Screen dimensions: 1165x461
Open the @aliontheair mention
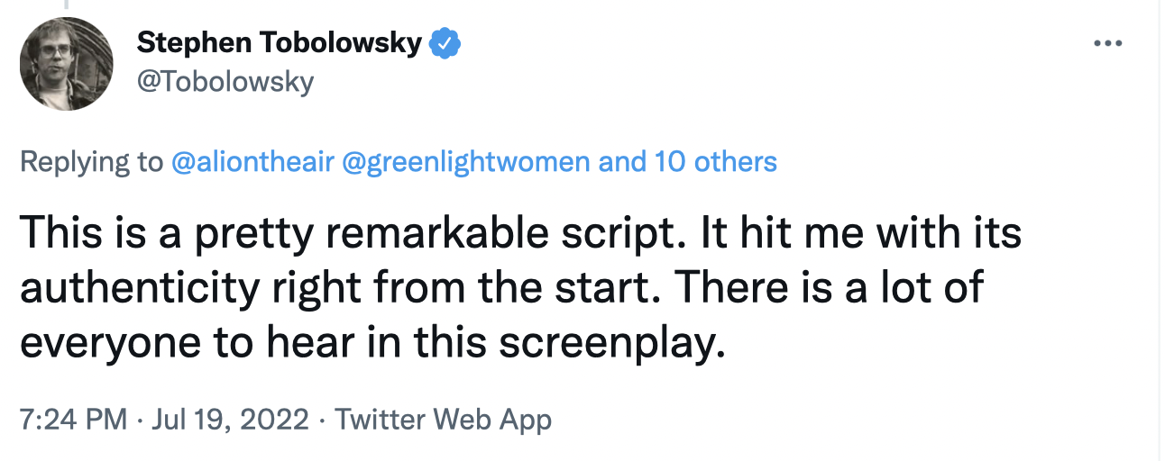[253, 162]
